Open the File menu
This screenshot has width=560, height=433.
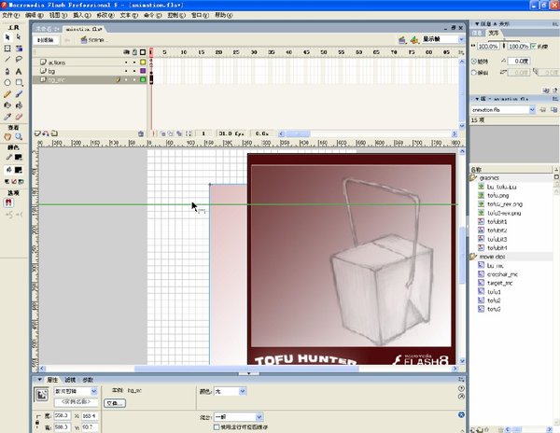[x=9, y=16]
